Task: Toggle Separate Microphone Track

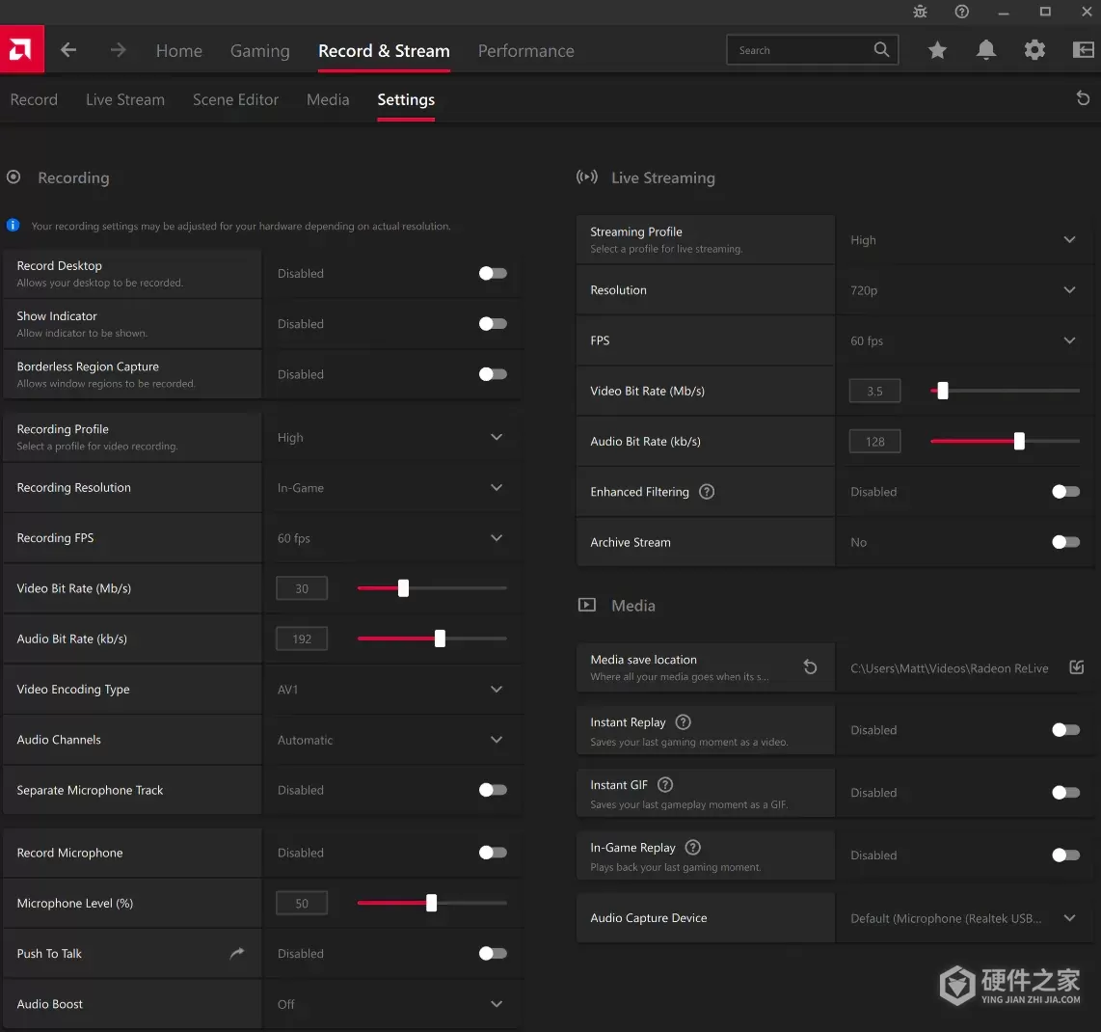Action: click(493, 790)
